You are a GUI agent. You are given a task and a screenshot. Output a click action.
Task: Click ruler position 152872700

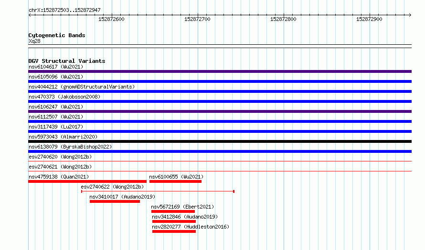(197, 19)
